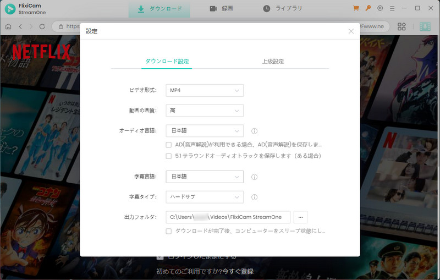
Task: Show info for オーディオ言語 setting
Action: (254, 131)
